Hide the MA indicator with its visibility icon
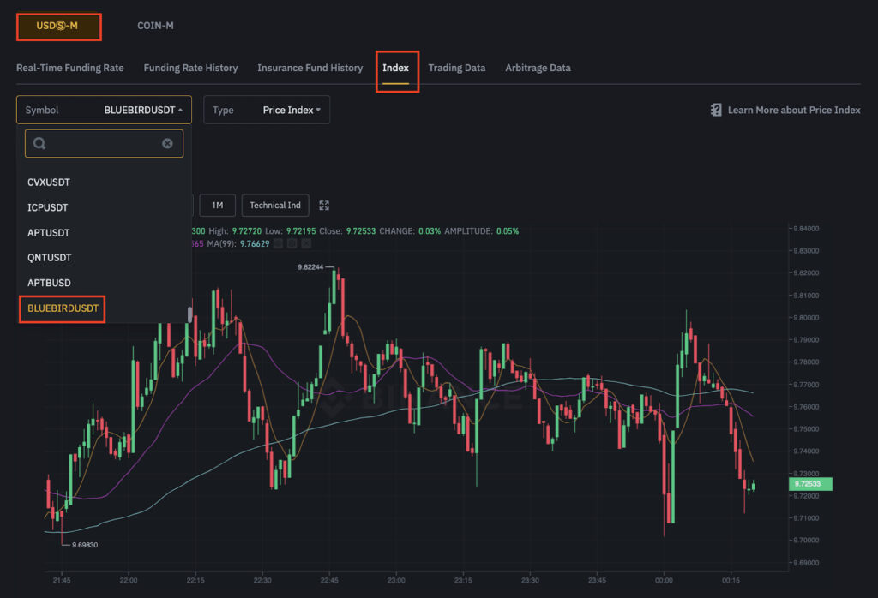Image resolution: width=878 pixels, height=598 pixels. click(277, 243)
